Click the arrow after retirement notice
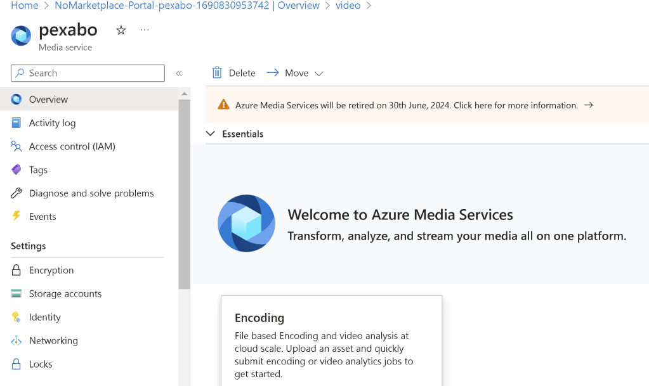Viewport: 649px width, 386px height. click(589, 105)
